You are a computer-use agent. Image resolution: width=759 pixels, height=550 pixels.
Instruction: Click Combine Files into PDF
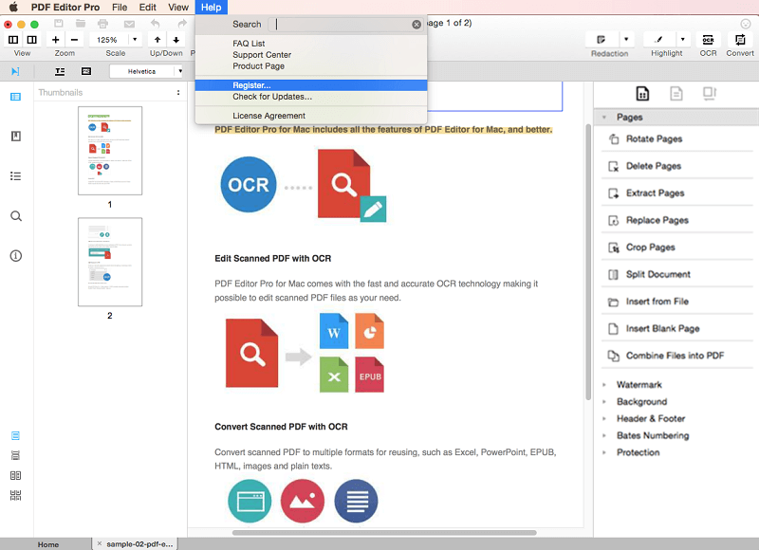[x=676, y=356]
